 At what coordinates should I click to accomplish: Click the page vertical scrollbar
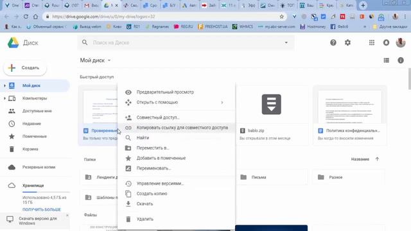[x=409, y=79]
